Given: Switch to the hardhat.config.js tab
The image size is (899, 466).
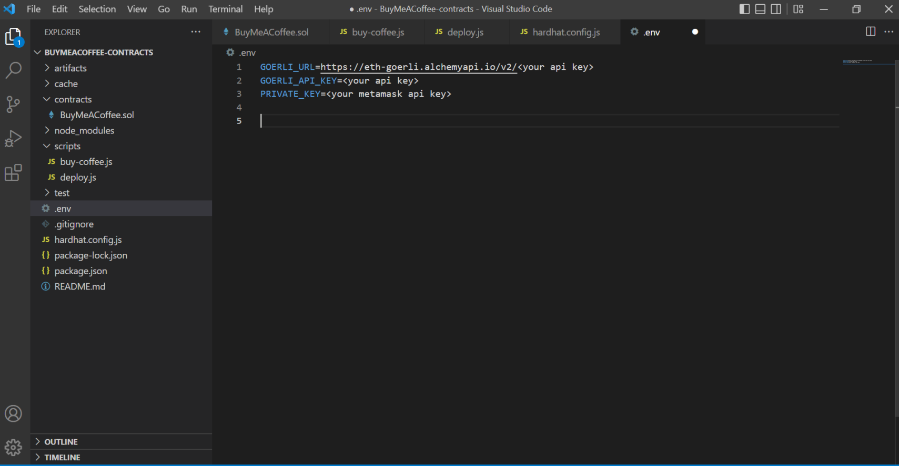Looking at the screenshot, I should click(565, 32).
